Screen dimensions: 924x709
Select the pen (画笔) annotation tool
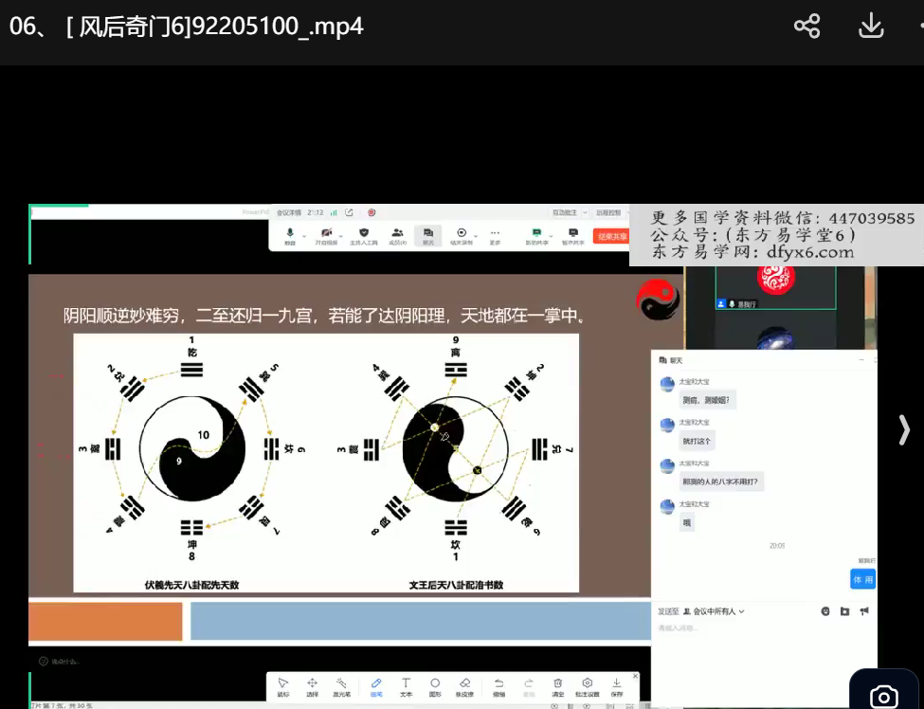click(x=375, y=685)
